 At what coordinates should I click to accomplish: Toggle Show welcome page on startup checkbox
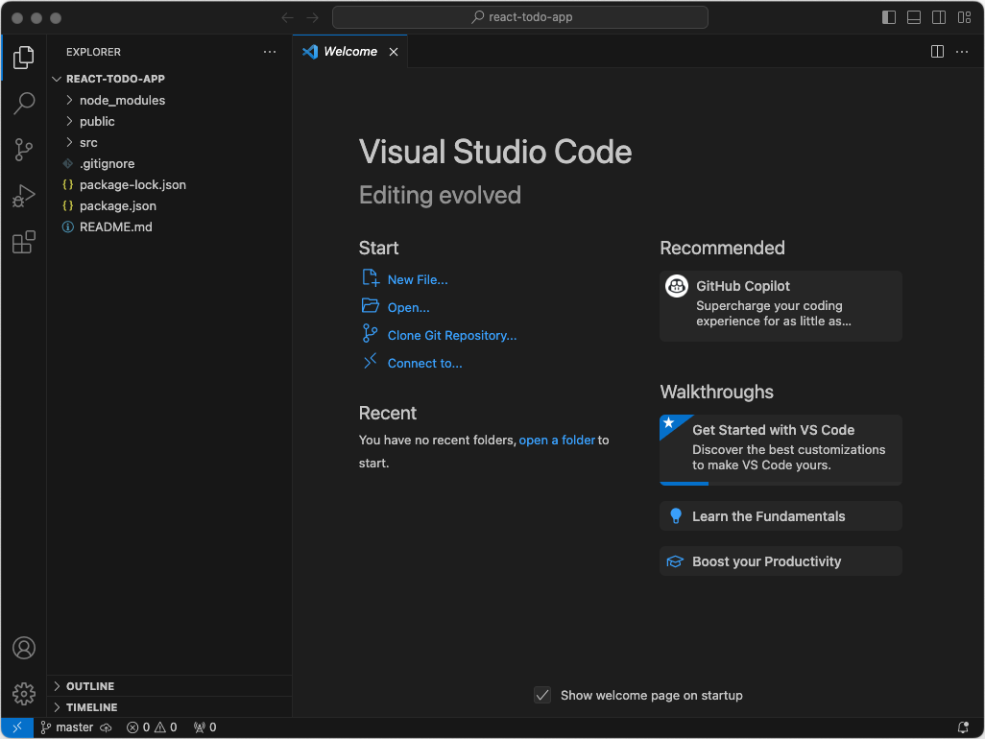542,695
